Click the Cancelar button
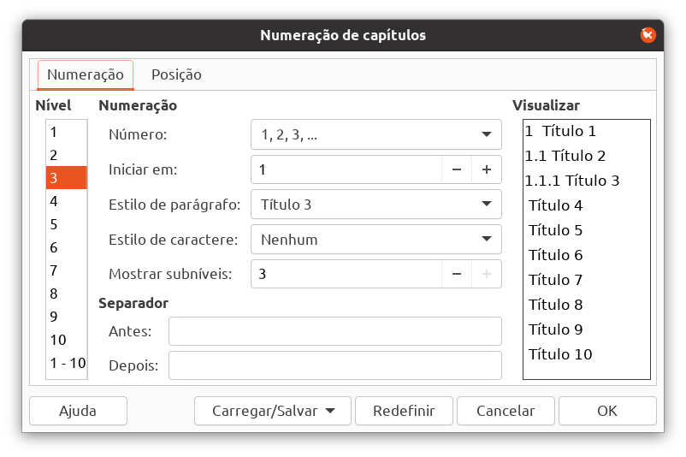The image size is (686, 457). 506,411
